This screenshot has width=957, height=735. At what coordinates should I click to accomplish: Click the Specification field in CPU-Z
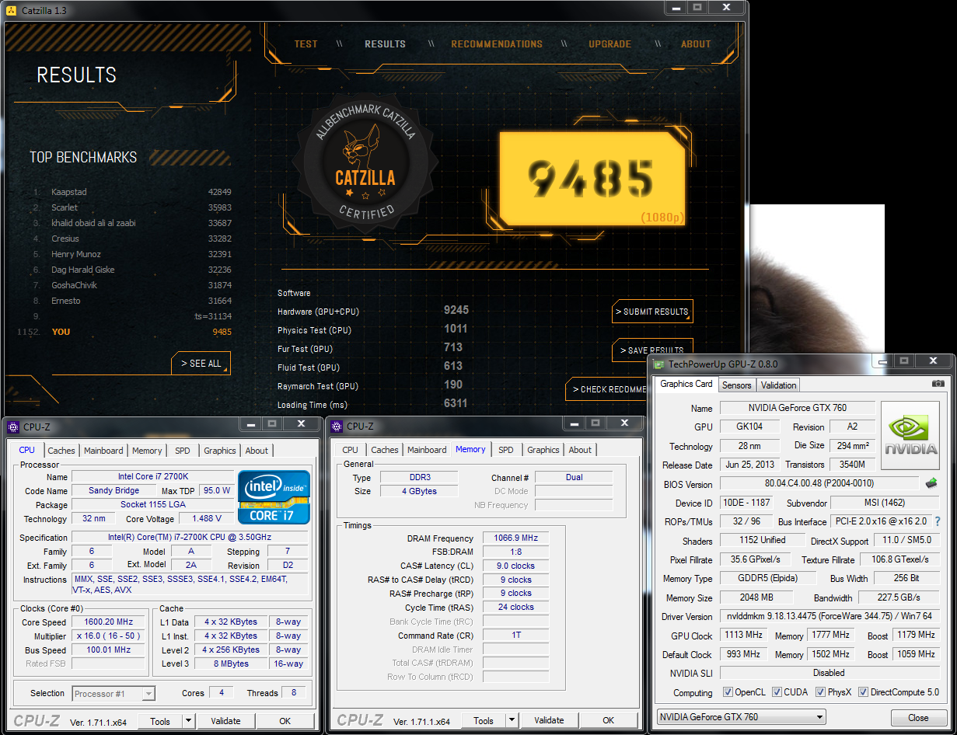click(x=190, y=538)
